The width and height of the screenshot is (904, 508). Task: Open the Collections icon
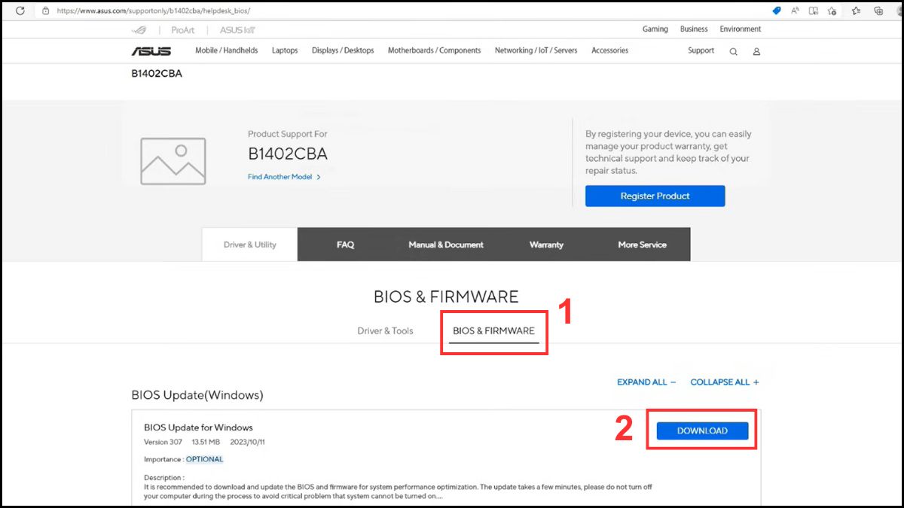878,11
